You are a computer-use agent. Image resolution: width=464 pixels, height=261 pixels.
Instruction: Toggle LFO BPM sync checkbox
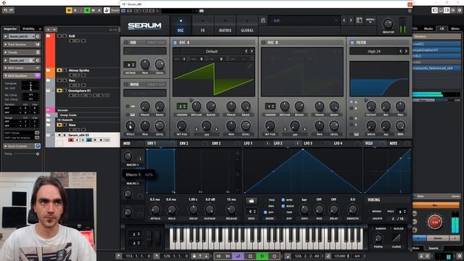tap(283, 200)
